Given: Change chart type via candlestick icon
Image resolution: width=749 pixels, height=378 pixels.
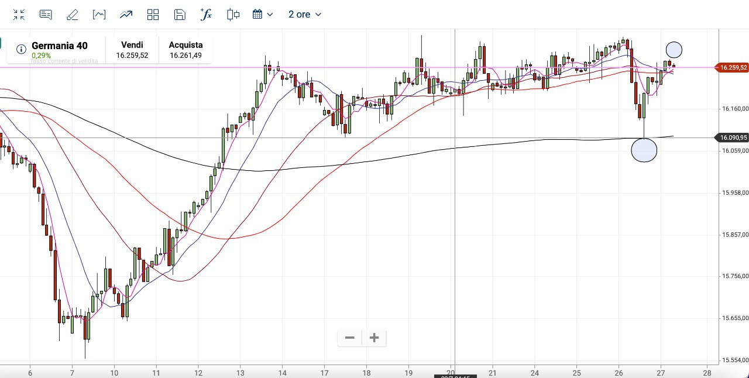Looking at the screenshot, I should point(233,15).
